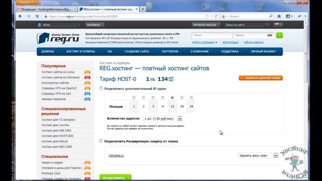Select the 24 months radio button

(191, 98)
